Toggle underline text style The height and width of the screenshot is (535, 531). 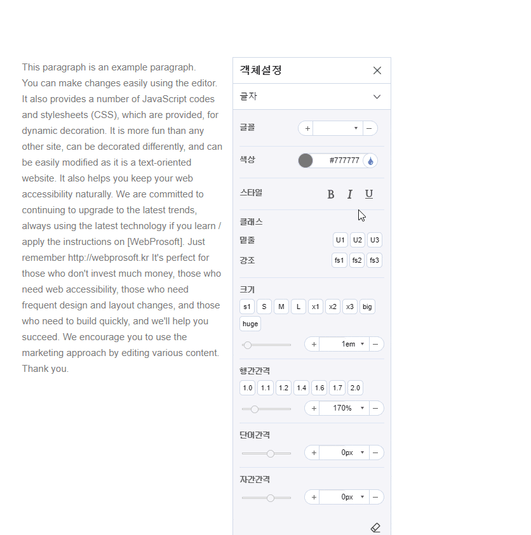pyautogui.click(x=369, y=194)
